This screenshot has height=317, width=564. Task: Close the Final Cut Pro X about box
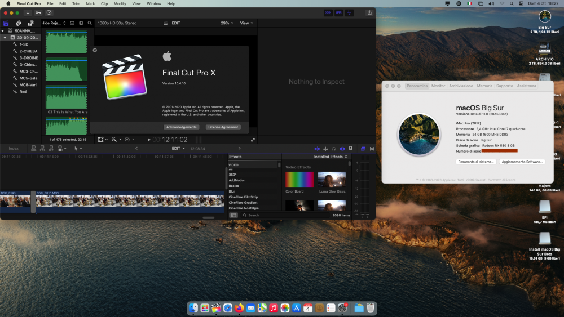coord(95,50)
